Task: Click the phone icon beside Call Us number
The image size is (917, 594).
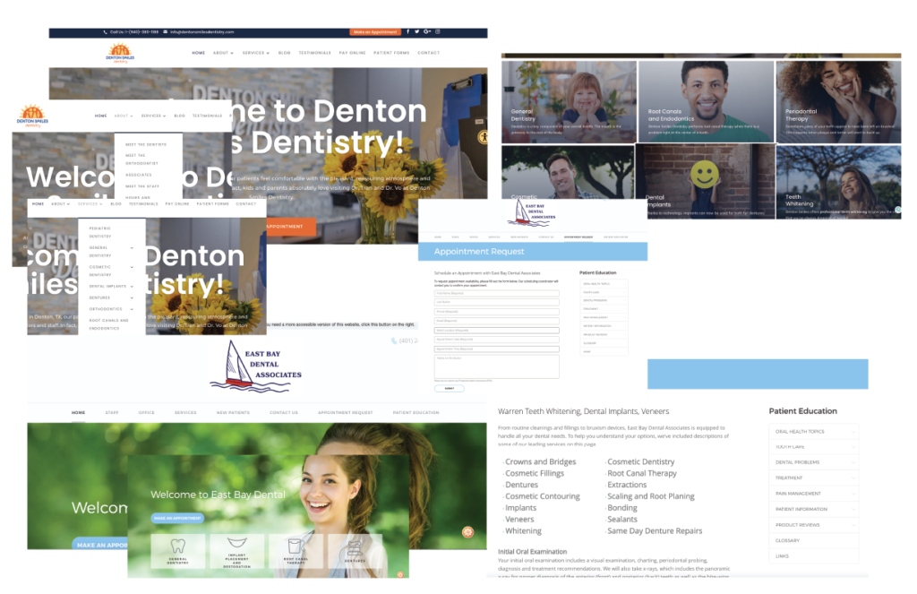Action: click(x=106, y=32)
